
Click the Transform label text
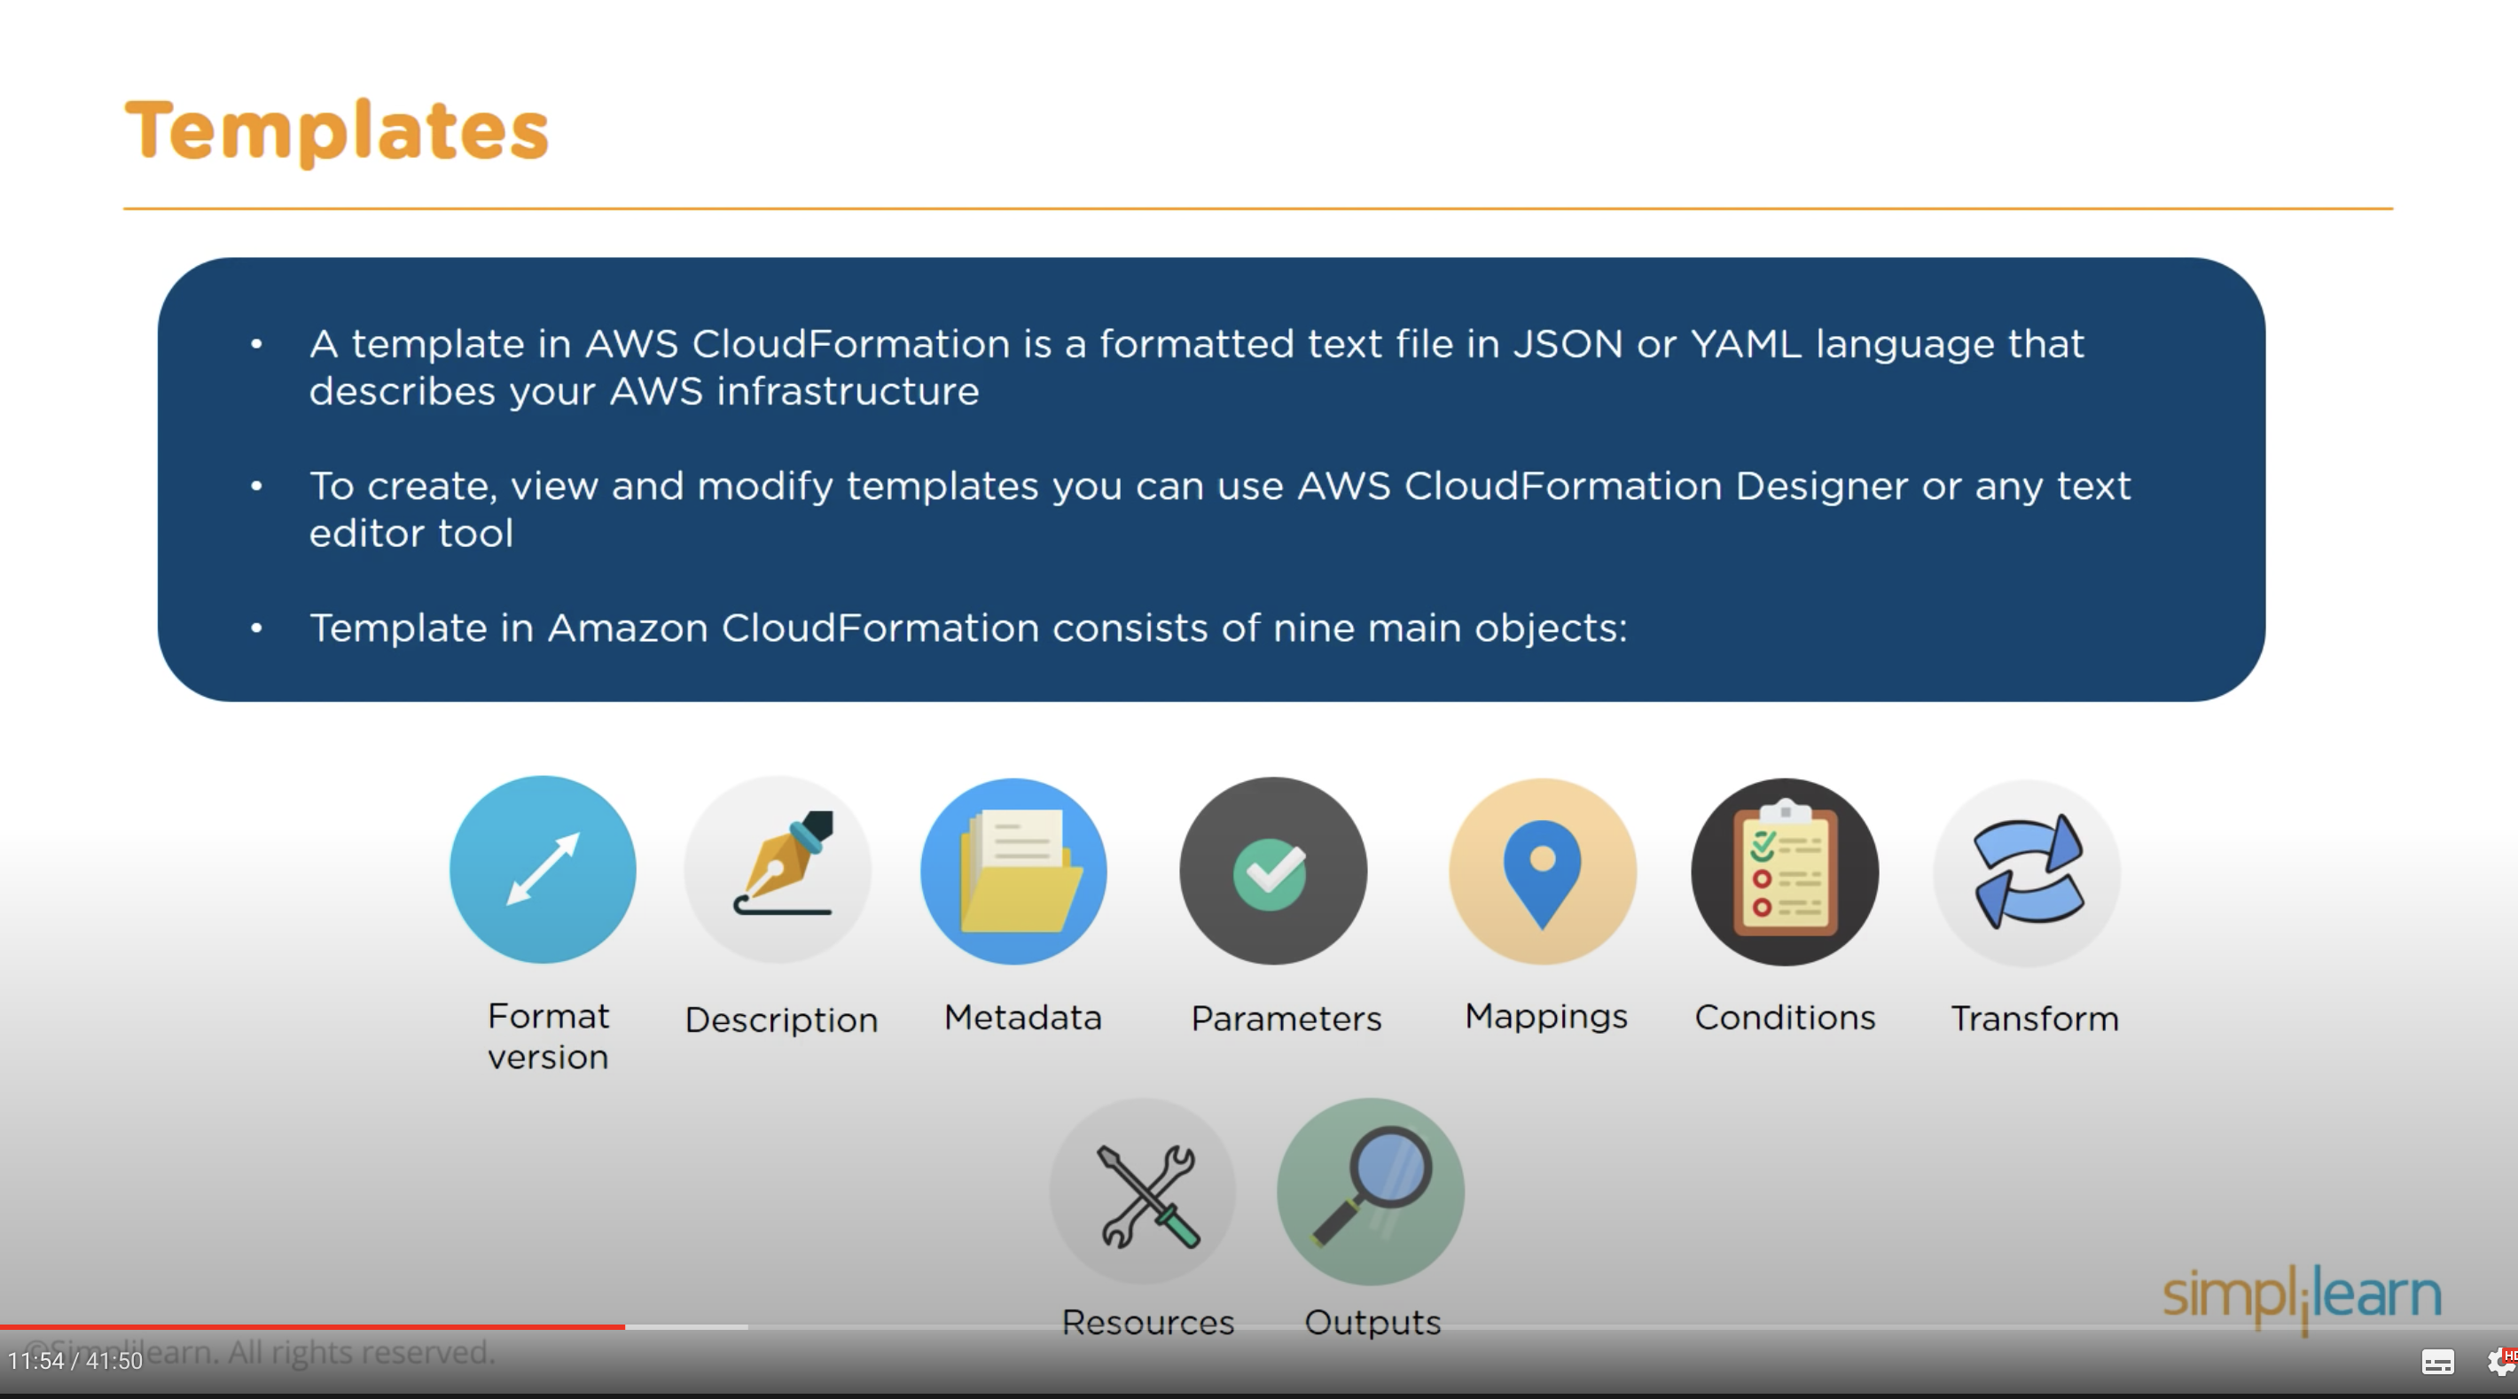tap(2034, 1019)
